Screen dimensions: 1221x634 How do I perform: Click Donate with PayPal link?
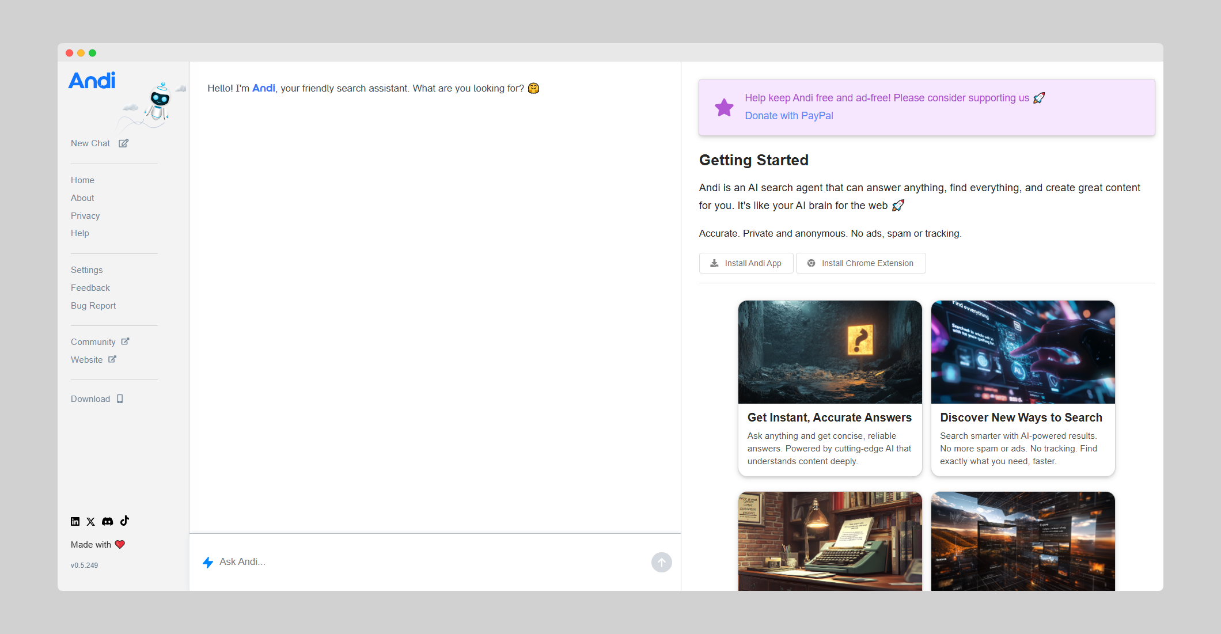tap(789, 116)
